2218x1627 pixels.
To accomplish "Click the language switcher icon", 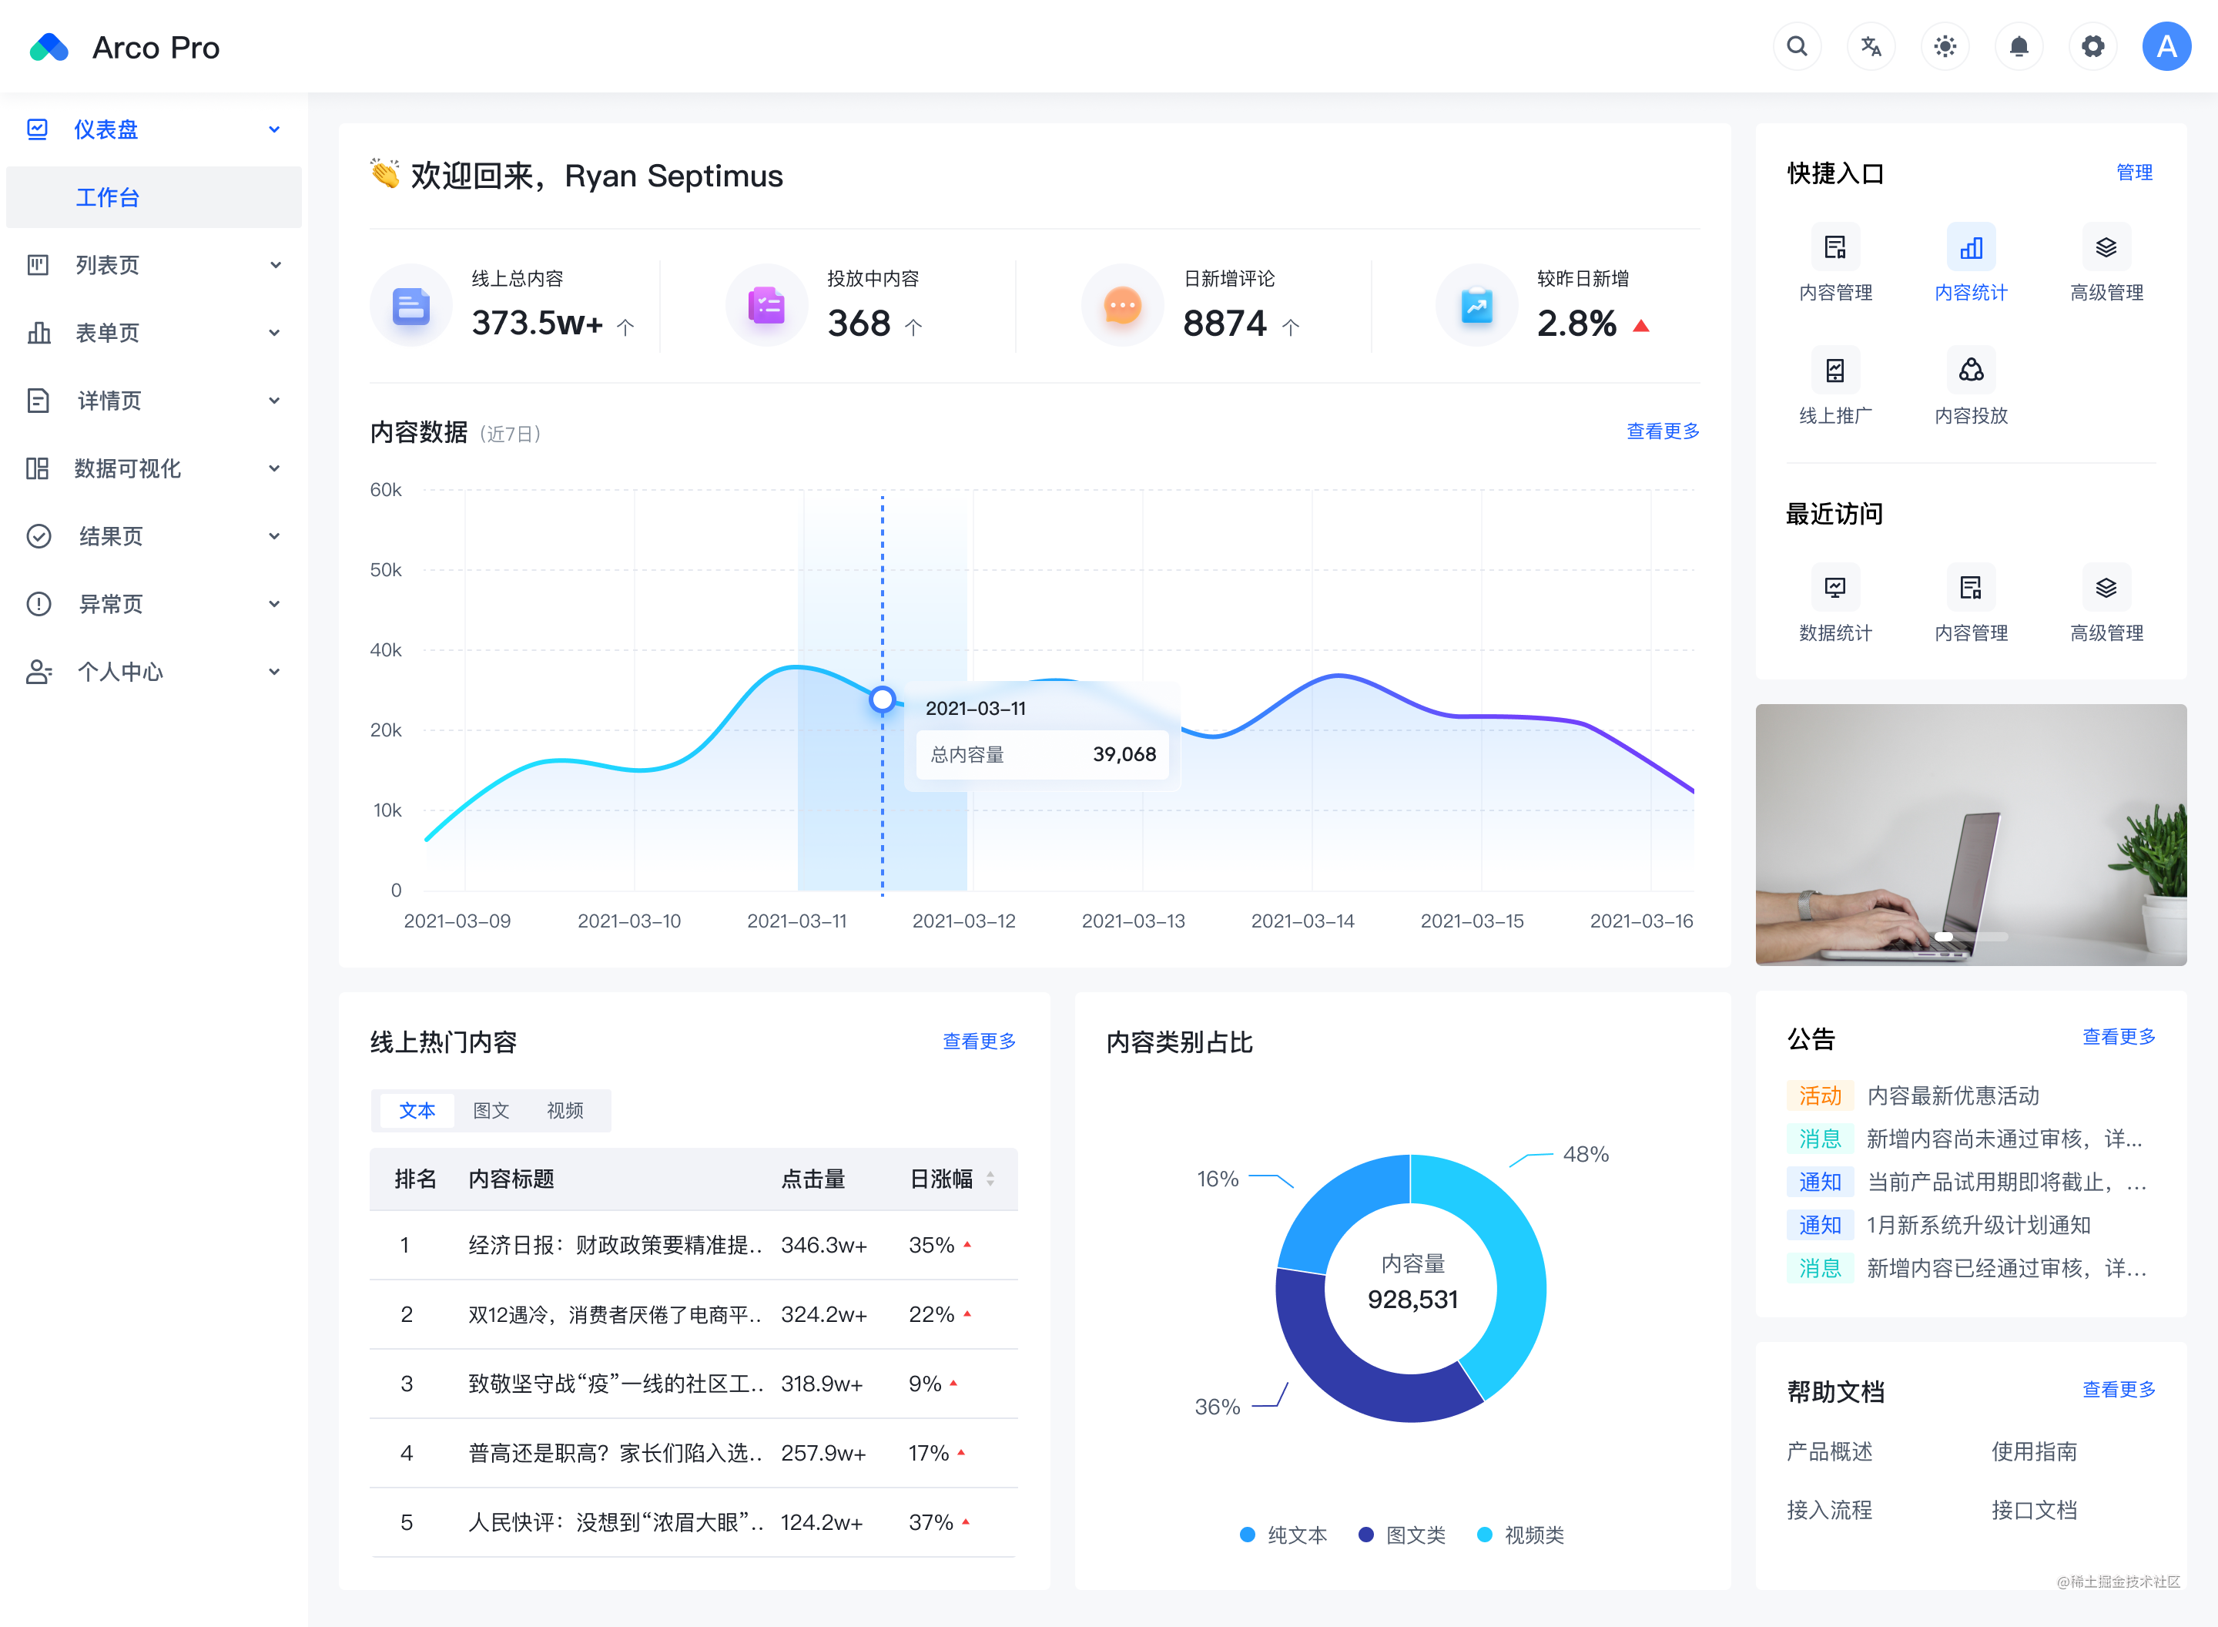I will pyautogui.click(x=1871, y=46).
